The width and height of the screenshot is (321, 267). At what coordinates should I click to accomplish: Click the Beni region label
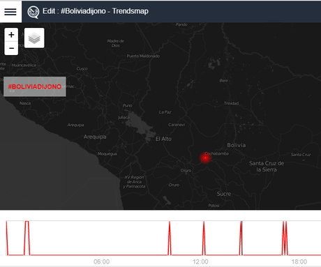pyautogui.click(x=223, y=81)
